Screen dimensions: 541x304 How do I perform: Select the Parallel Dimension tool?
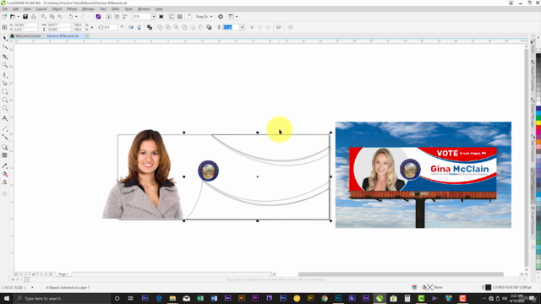[x=4, y=128]
